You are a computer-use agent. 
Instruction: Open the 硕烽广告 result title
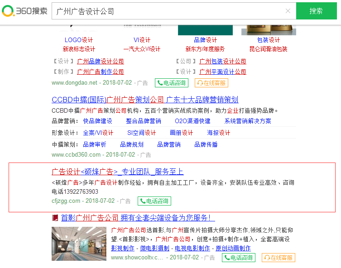(x=118, y=172)
